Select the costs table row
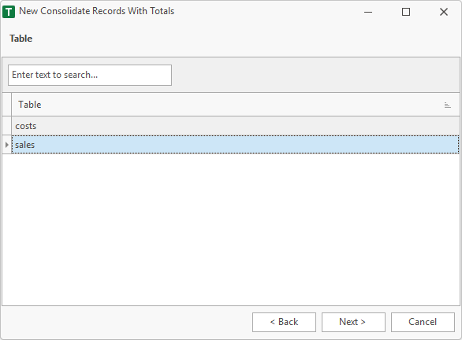462x340 pixels. (236, 126)
